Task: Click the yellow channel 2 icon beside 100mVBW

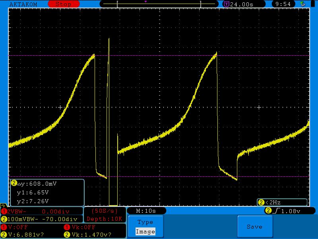Action: [x=4, y=219]
